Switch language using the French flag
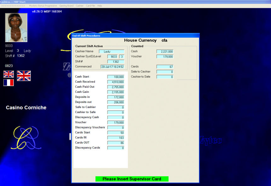Viewport: 271px width, 186px height. 9,83
